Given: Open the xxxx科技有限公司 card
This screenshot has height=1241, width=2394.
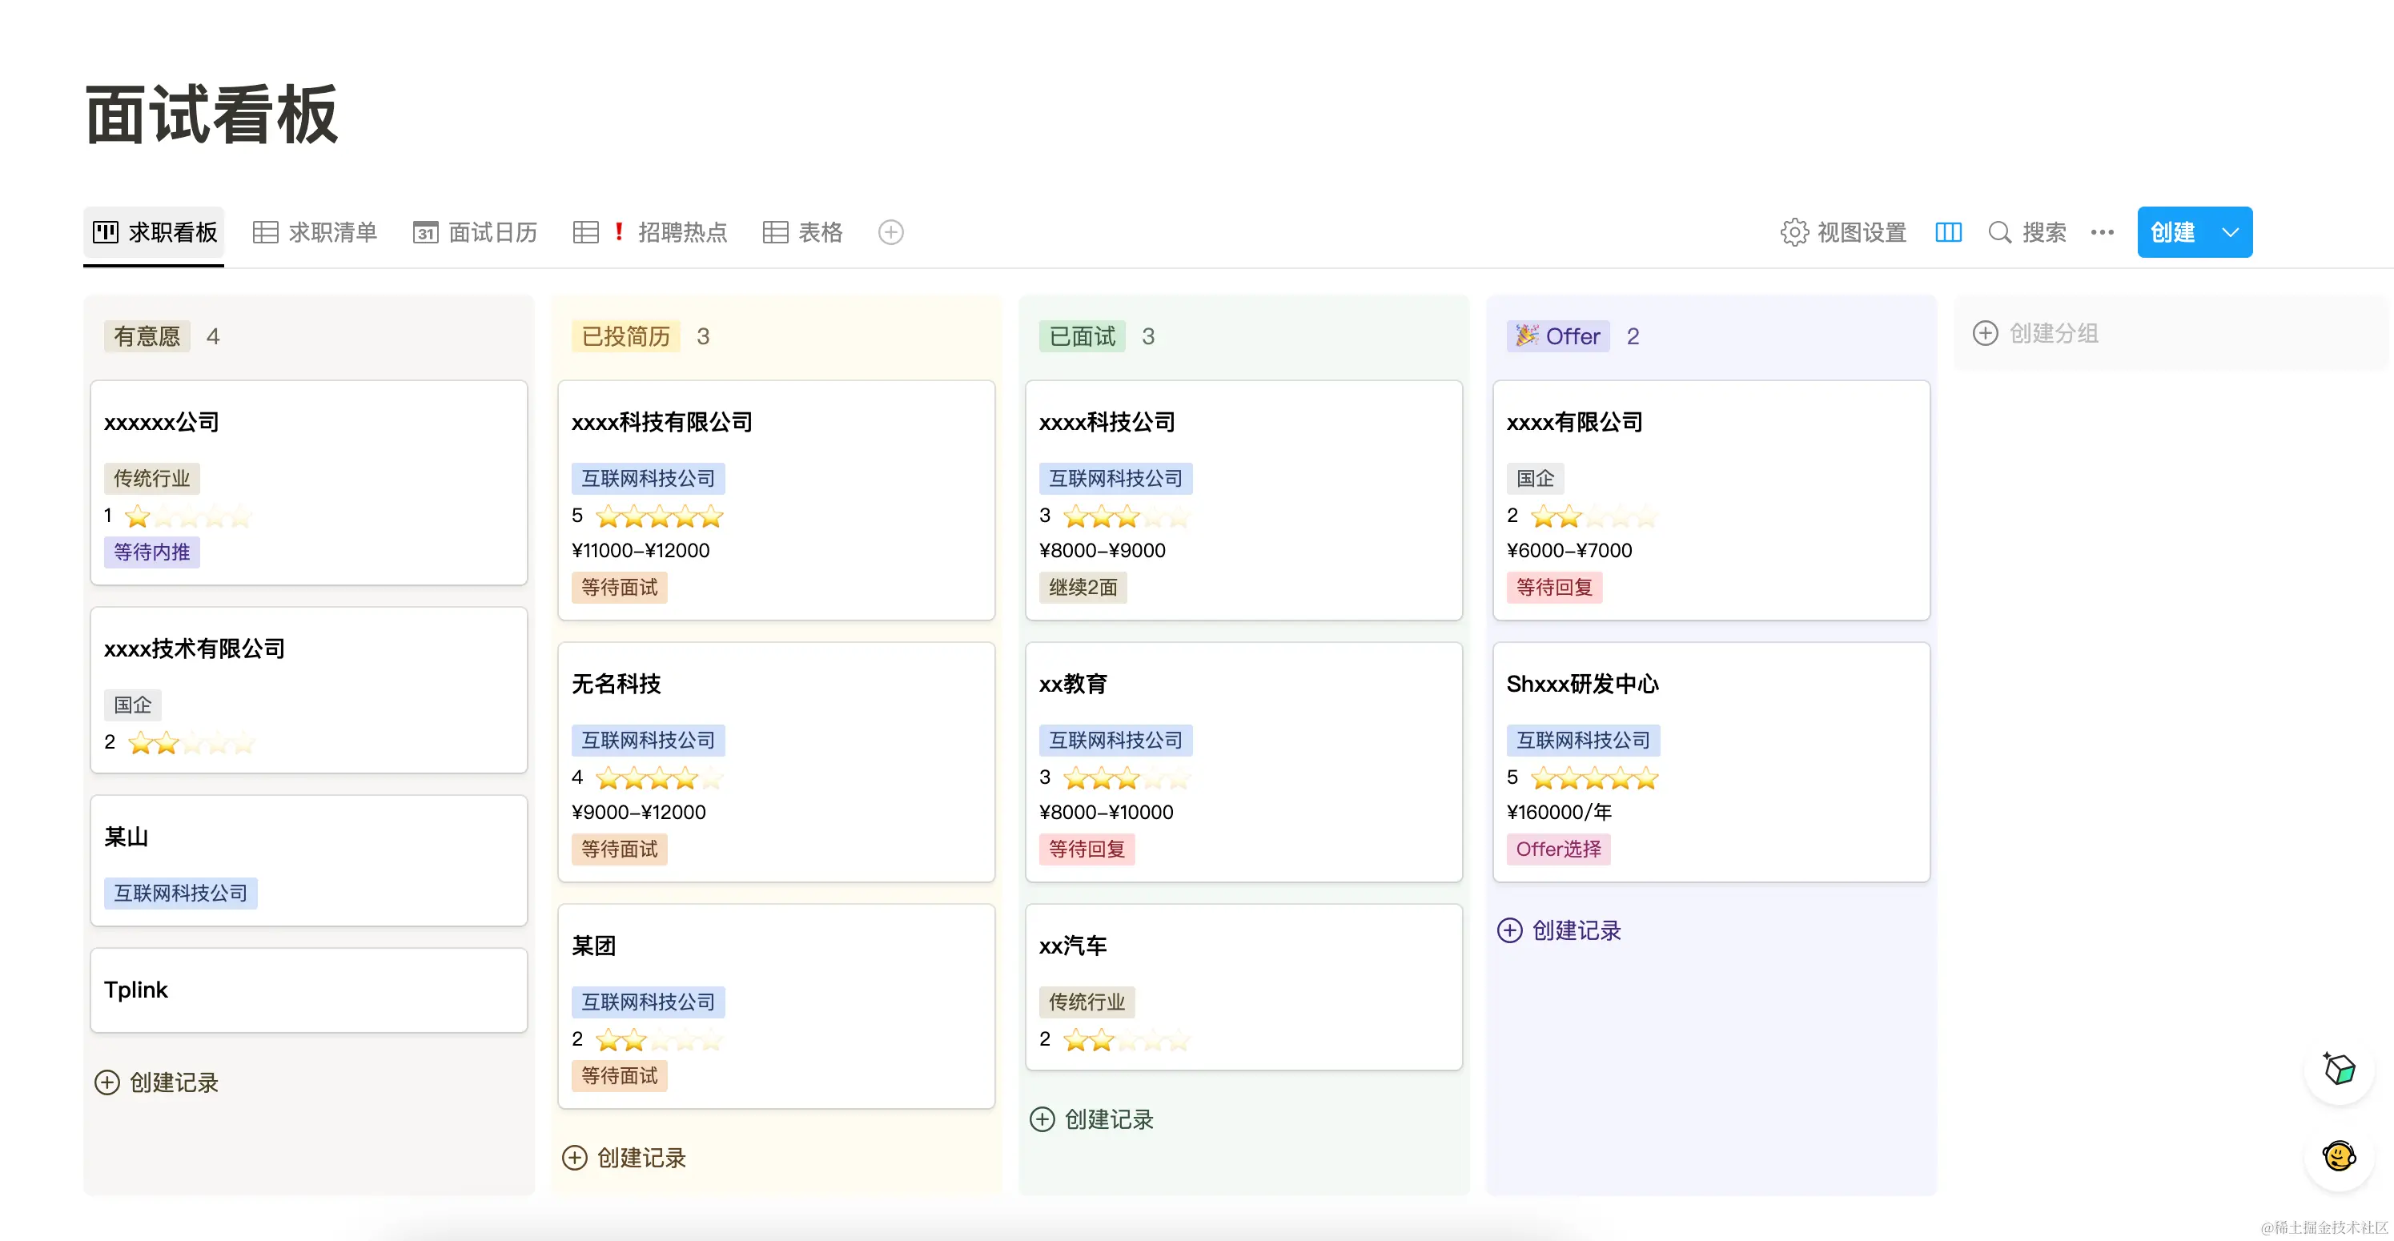Looking at the screenshot, I should (x=776, y=500).
